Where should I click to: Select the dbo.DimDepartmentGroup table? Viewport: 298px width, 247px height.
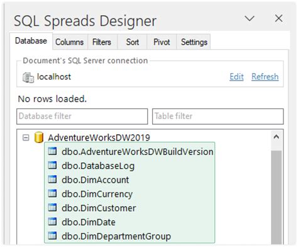tap(116, 236)
